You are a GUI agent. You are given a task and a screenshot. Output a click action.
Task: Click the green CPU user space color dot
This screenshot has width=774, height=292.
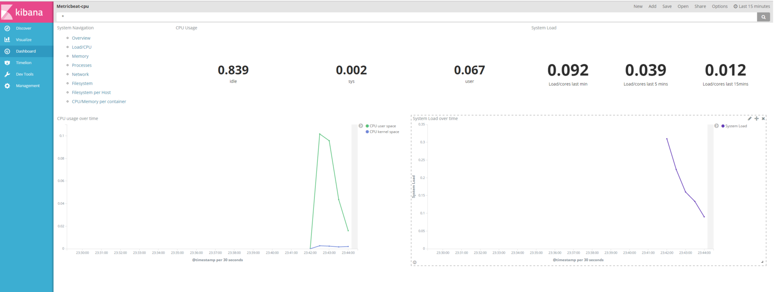point(367,126)
